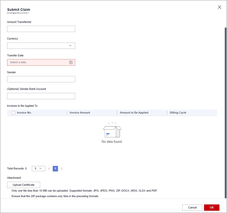Open the Transfer Date calendar icon
Viewport: 227px width, 213px height.
[71, 62]
